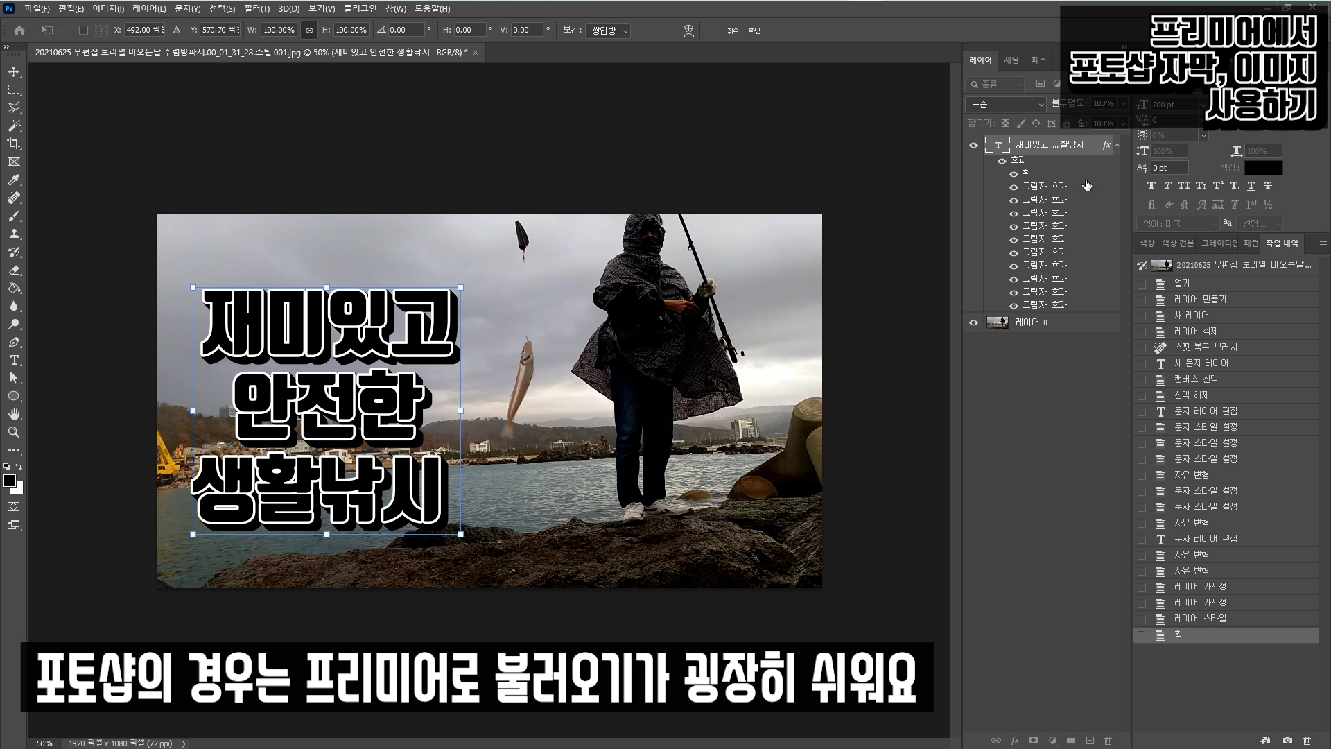Click the W width percentage field
The width and height of the screenshot is (1331, 749).
pos(279,31)
